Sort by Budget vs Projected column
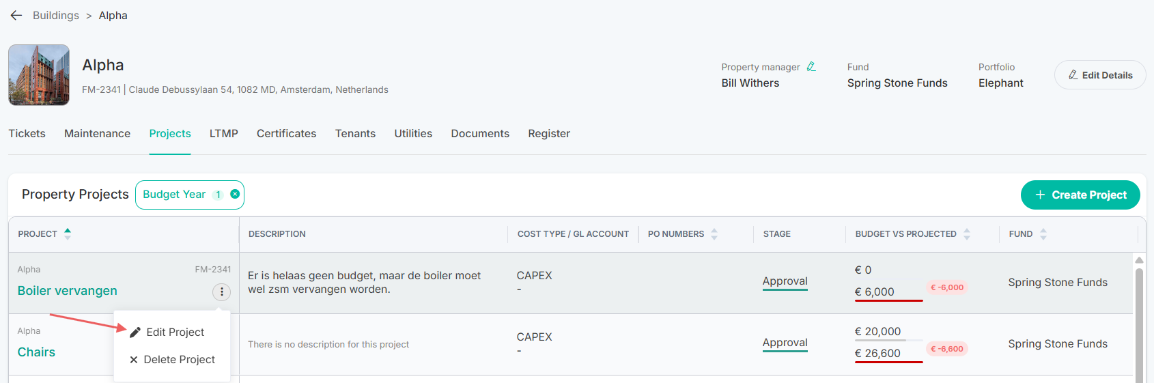Screen dimensions: 1154x383 [967, 234]
